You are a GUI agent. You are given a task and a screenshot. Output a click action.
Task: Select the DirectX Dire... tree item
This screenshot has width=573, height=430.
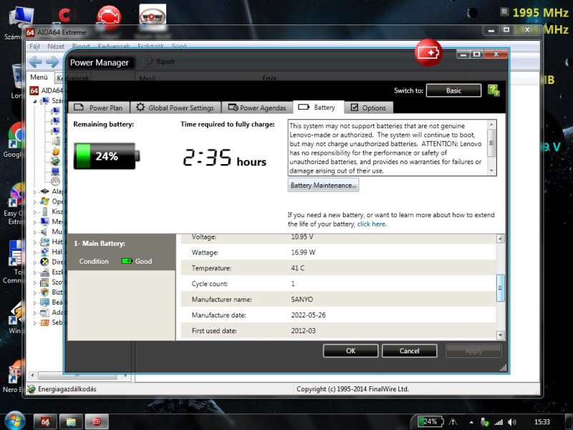pos(51,262)
